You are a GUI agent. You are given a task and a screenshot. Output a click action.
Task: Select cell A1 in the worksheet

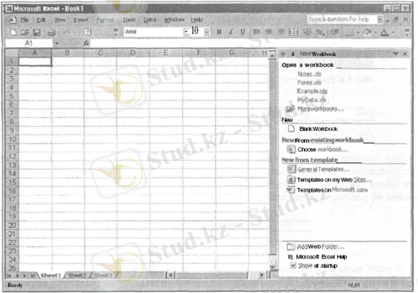point(34,62)
